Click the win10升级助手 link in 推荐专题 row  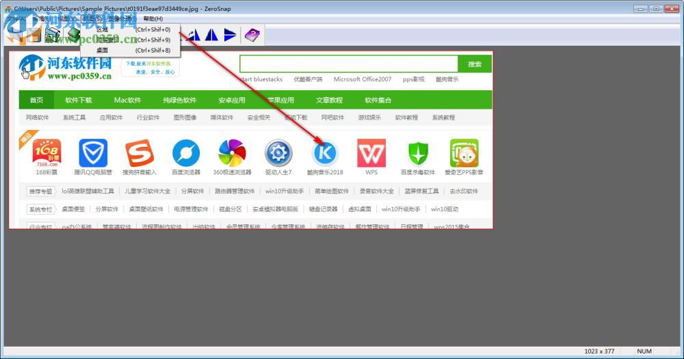[285, 191]
